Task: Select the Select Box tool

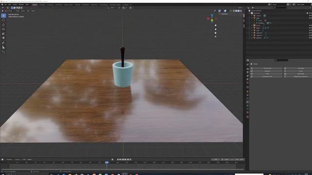Action: [x=3, y=16]
